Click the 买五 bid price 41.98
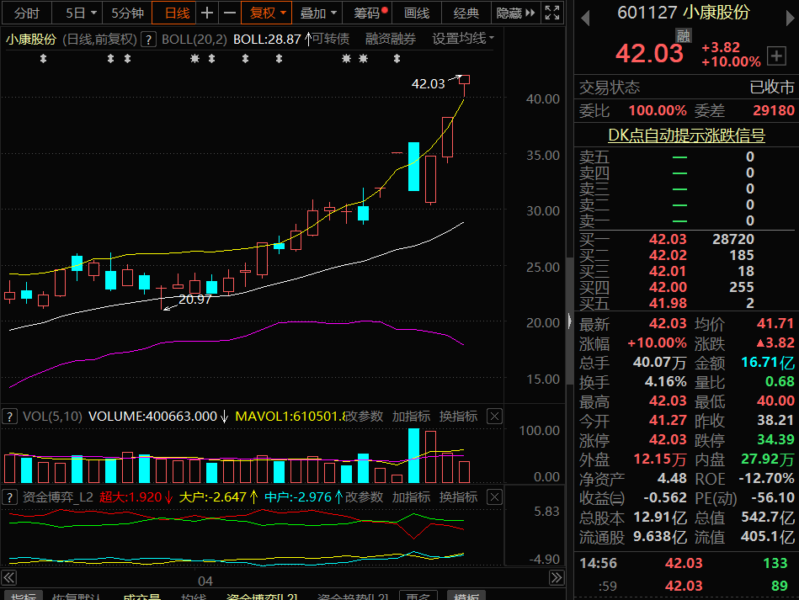 coord(668,303)
